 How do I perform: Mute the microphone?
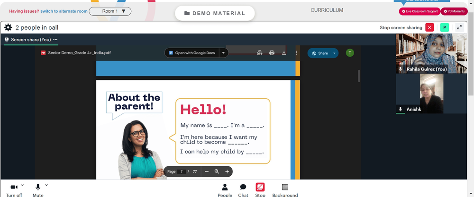click(38, 190)
